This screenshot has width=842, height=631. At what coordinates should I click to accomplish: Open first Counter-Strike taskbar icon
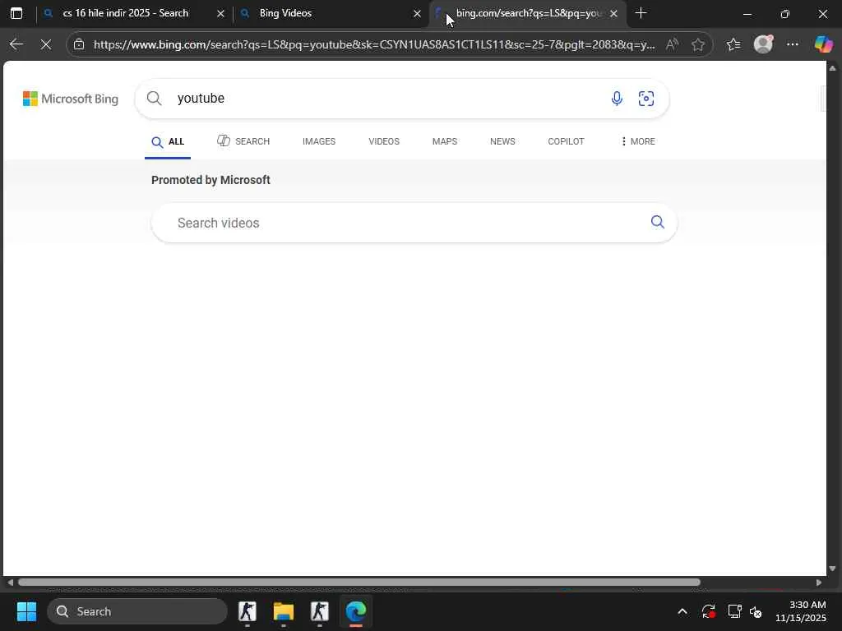pos(248,611)
